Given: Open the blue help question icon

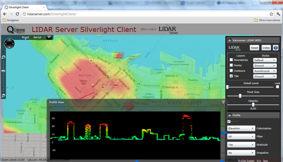Looking at the screenshot, I should coord(276,48).
